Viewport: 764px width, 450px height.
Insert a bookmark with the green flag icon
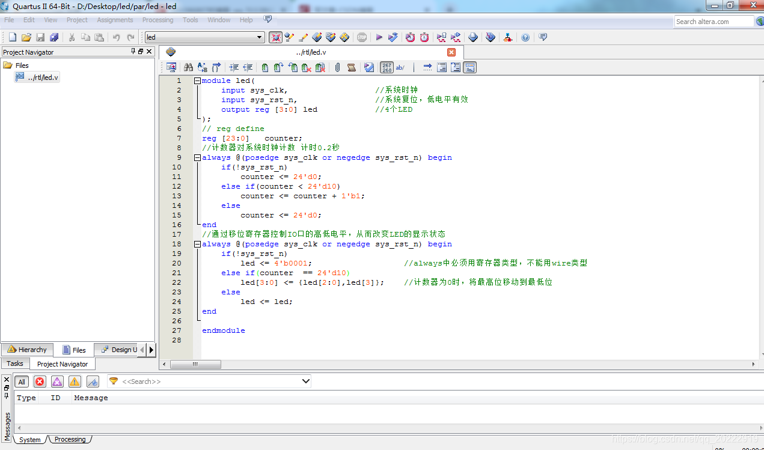point(266,67)
